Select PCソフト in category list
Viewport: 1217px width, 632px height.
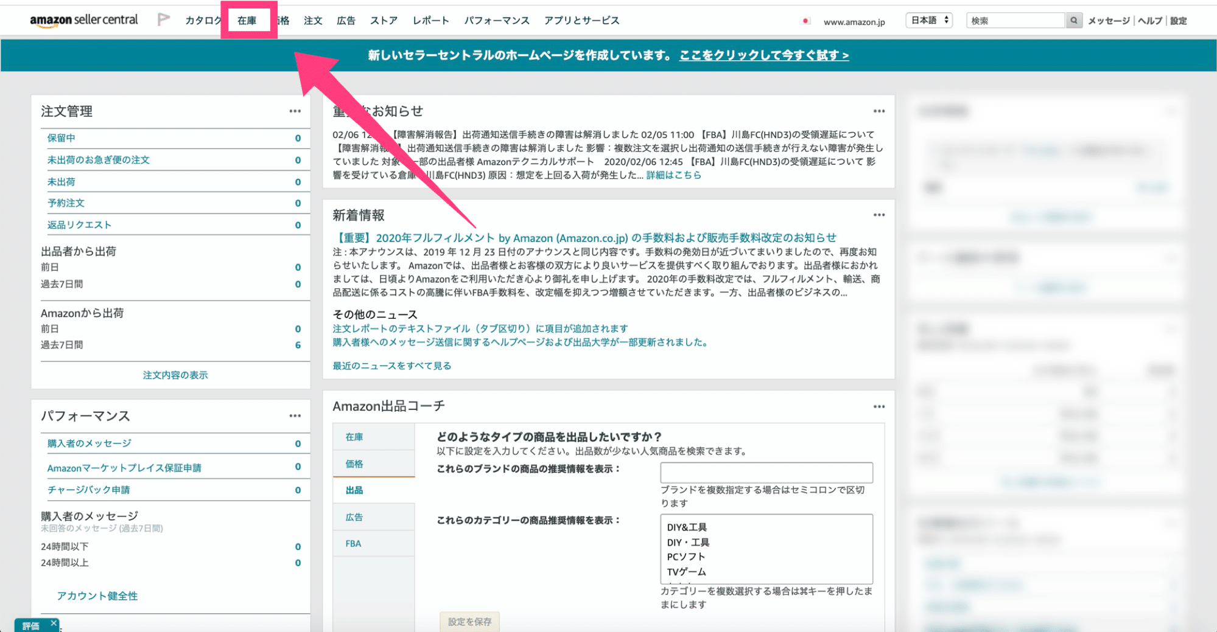686,557
